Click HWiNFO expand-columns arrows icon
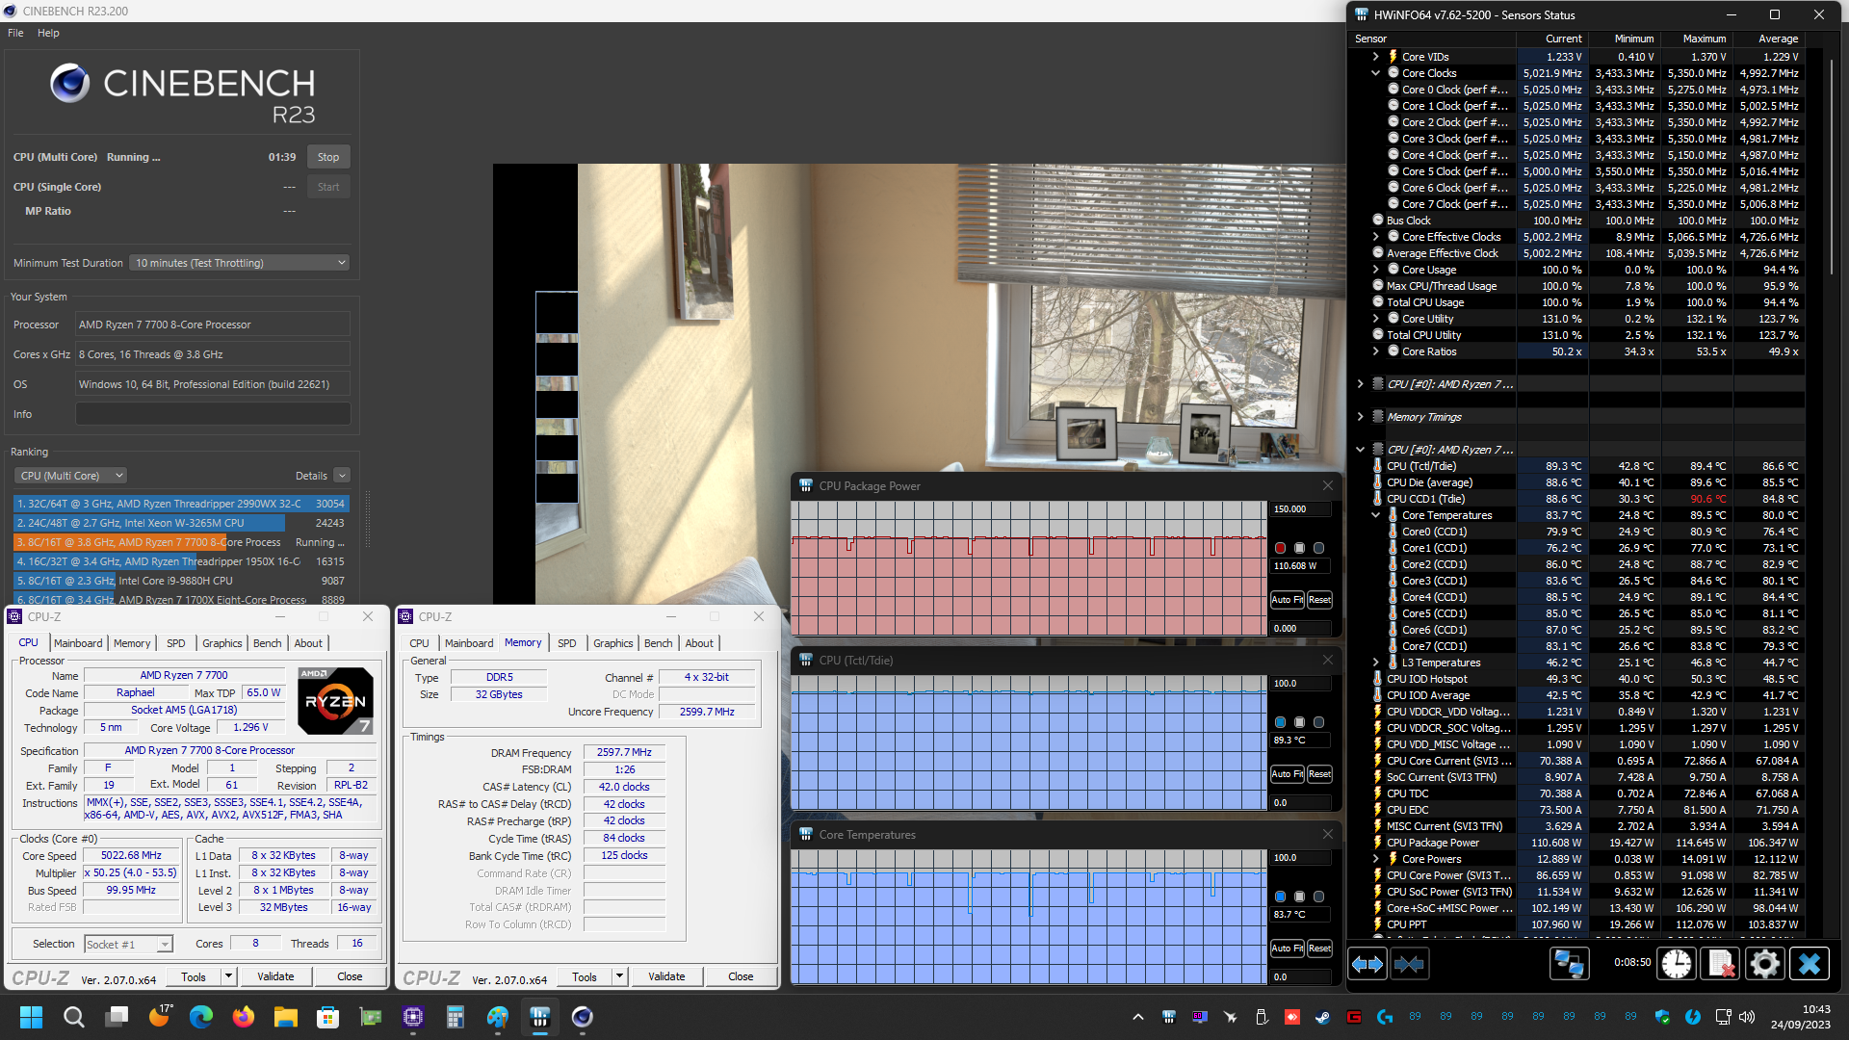Image resolution: width=1849 pixels, height=1040 pixels. click(1367, 964)
